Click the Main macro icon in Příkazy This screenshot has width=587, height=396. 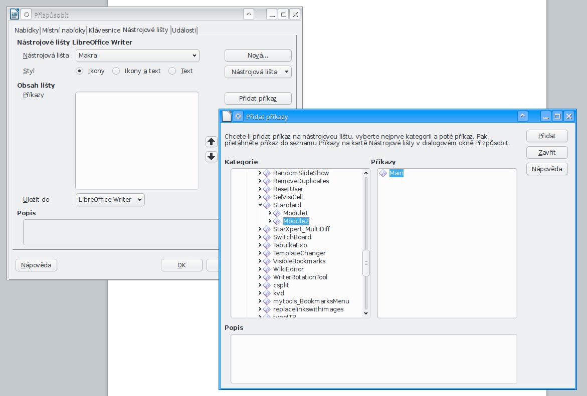tap(383, 173)
